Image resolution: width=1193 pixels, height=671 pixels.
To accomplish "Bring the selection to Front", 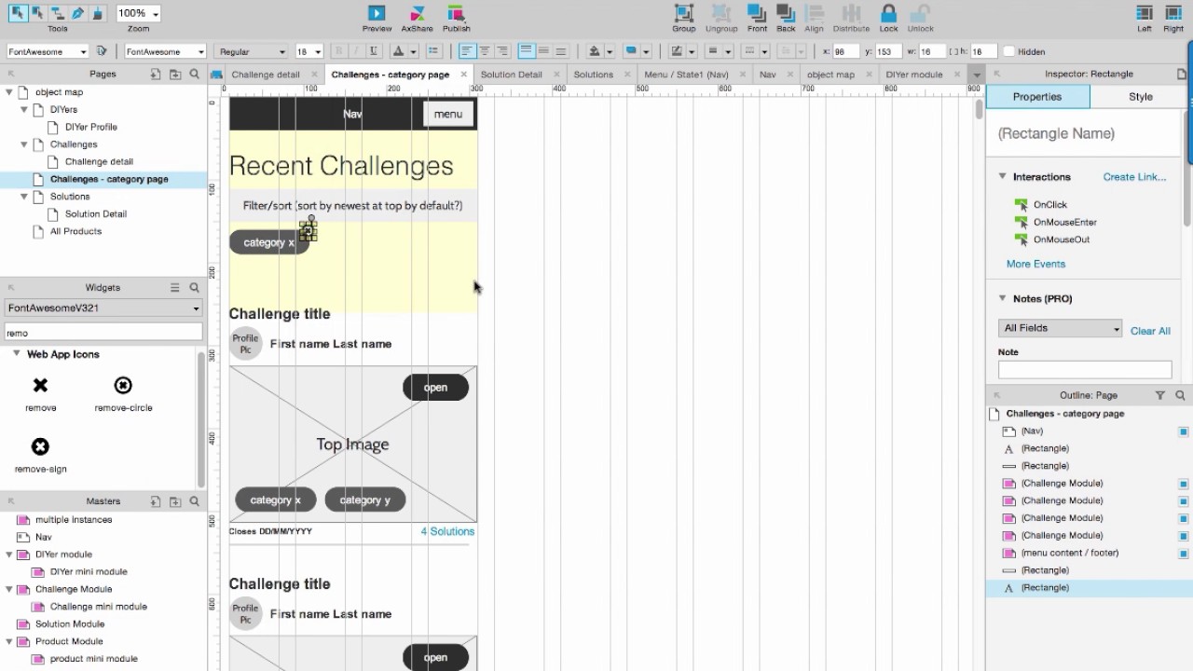I will (x=757, y=13).
